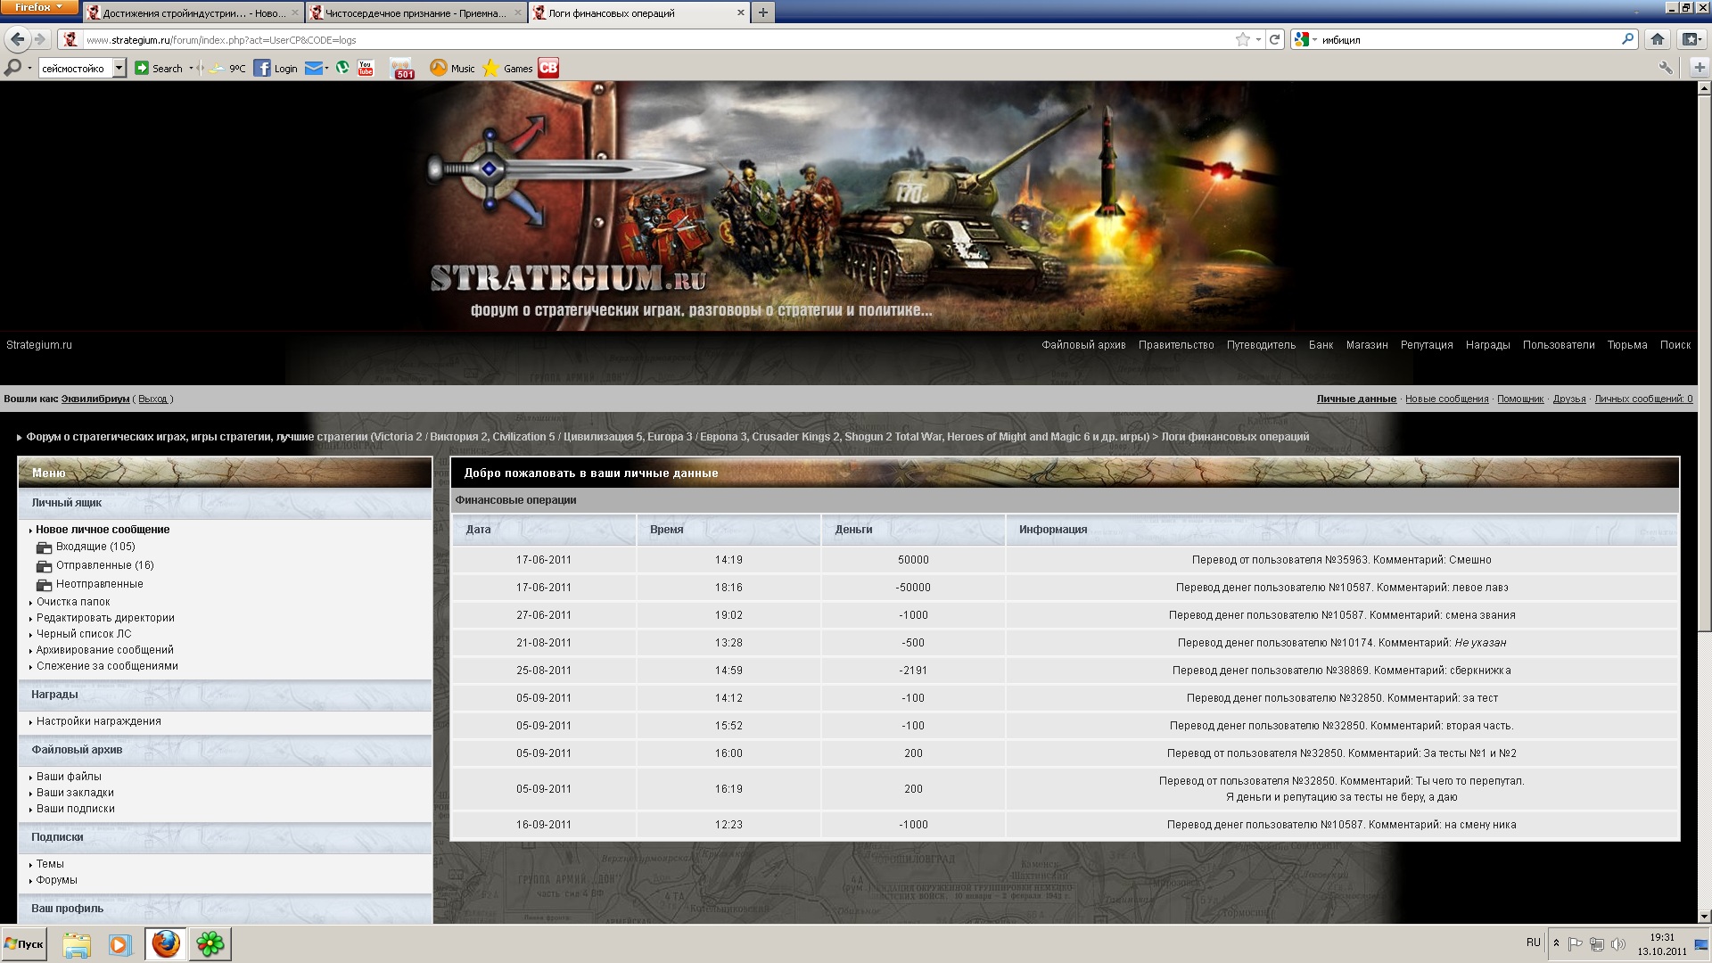Click the radio 501 toolbar icon
The image size is (1712, 963).
tap(403, 69)
